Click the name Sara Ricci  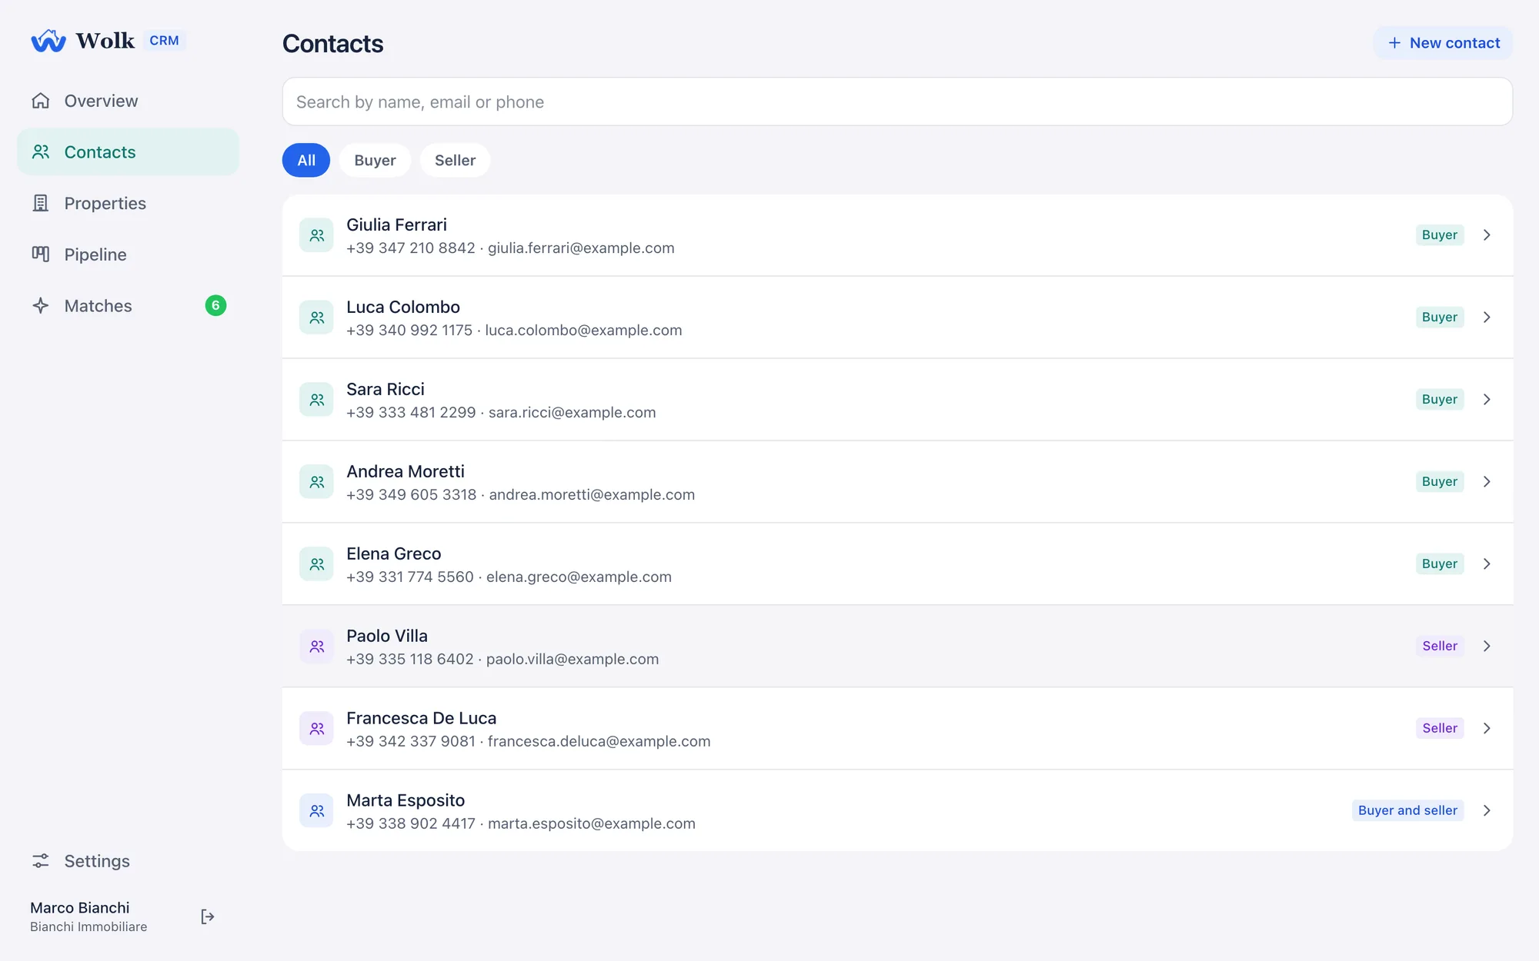click(386, 389)
